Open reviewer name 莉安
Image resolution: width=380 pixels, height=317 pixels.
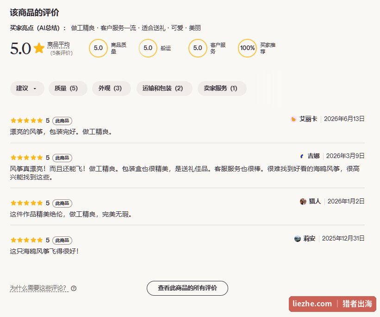[309, 238]
